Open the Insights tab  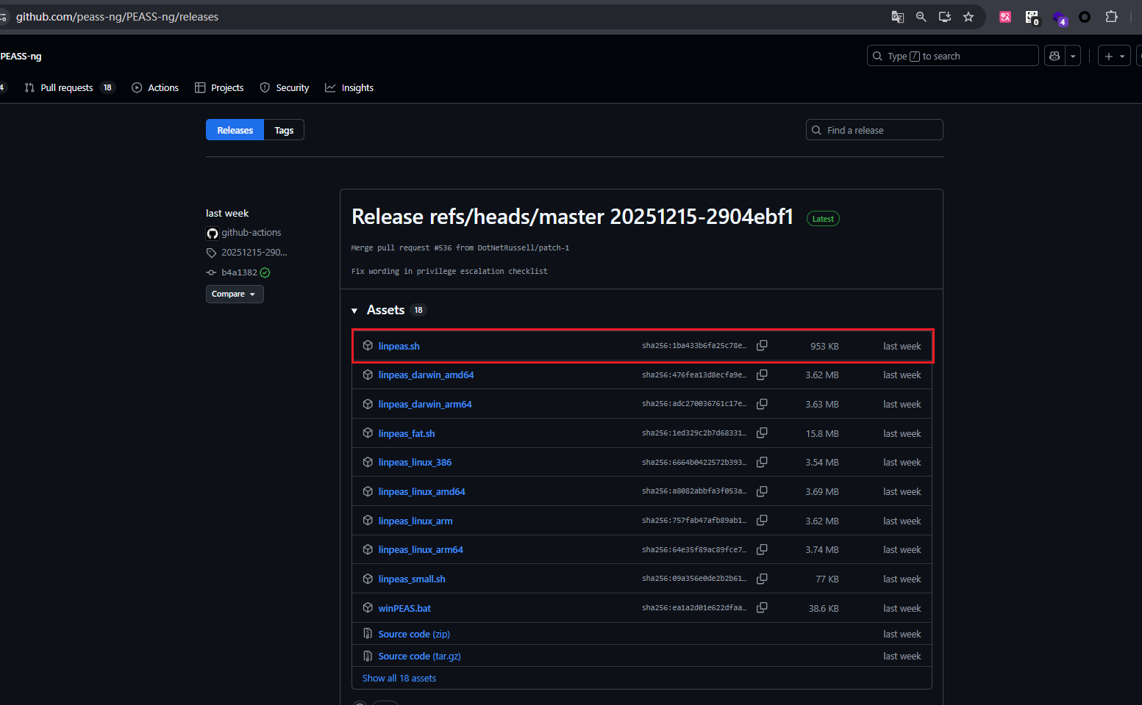coord(357,87)
